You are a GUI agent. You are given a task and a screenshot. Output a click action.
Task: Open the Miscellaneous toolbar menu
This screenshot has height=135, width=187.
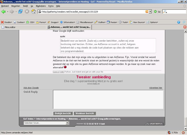[x=85, y=22]
